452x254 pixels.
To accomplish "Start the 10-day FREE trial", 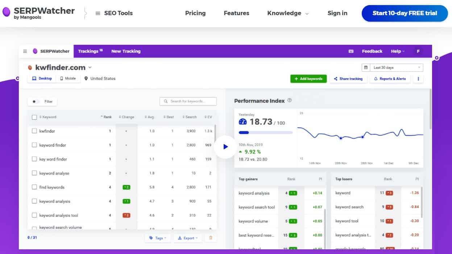I will pos(405,13).
